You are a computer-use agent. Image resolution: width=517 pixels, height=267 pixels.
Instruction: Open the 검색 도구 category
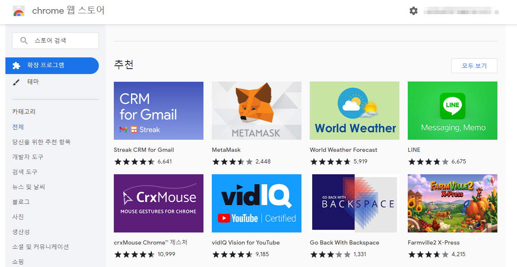click(x=25, y=172)
